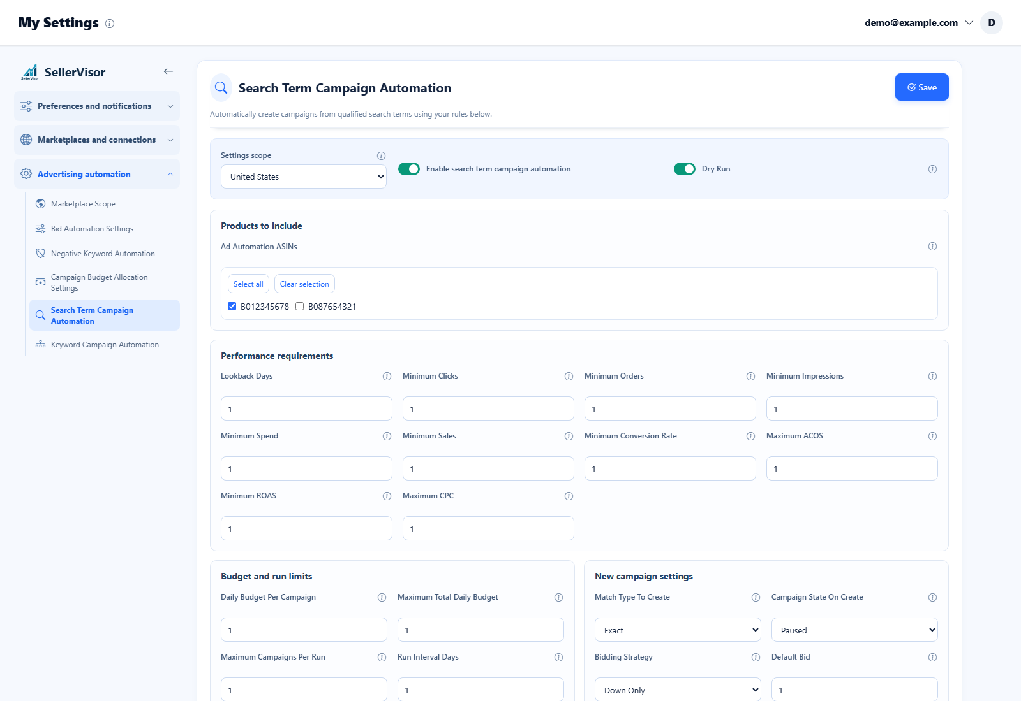
Task: Click the Maximum ACOS input field
Action: [852, 468]
